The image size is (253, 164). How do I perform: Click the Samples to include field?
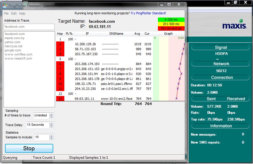tap(42, 137)
